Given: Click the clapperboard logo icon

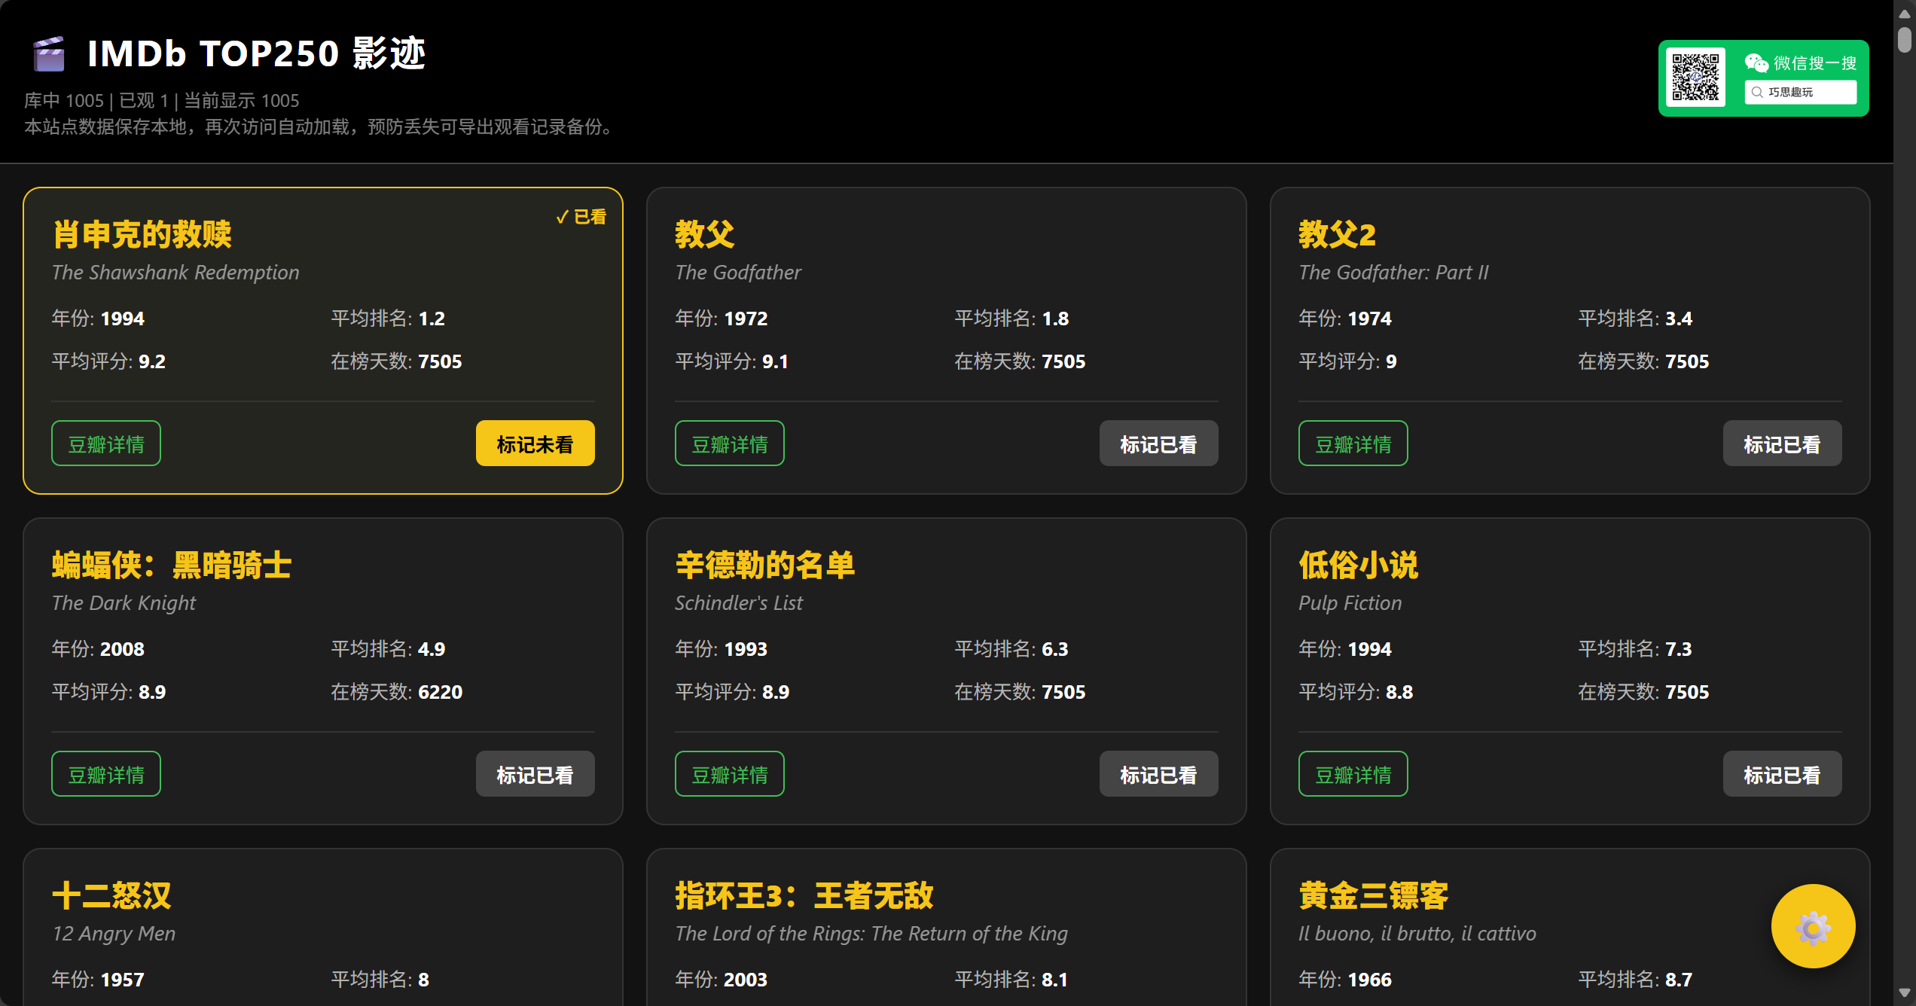Looking at the screenshot, I should pyautogui.click(x=50, y=54).
